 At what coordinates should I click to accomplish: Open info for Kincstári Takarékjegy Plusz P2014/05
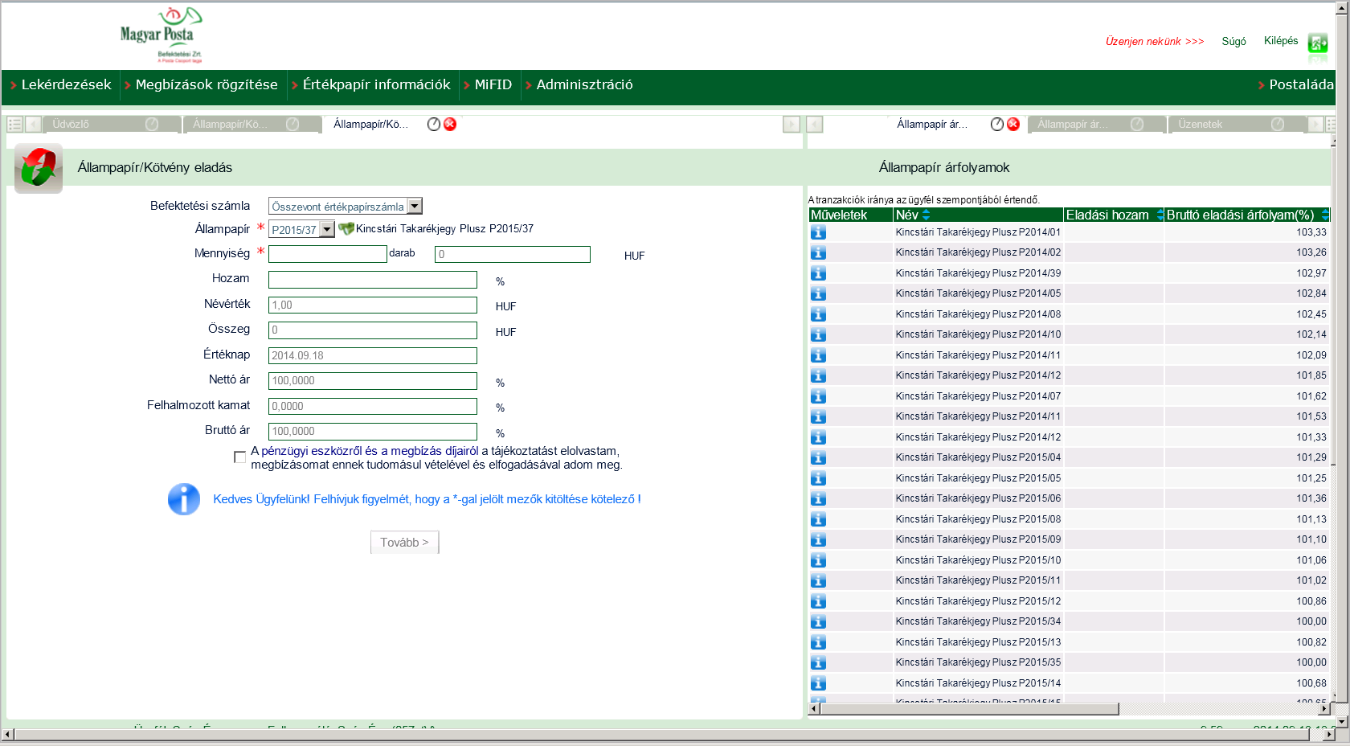click(818, 293)
